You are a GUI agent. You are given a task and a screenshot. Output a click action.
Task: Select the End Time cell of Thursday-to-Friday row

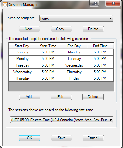point(100,78)
